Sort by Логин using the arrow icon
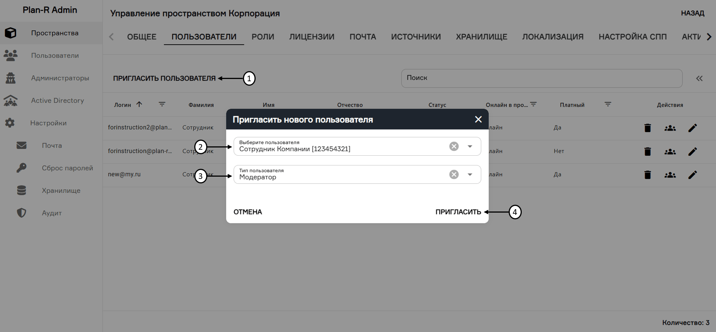 pyautogui.click(x=139, y=104)
